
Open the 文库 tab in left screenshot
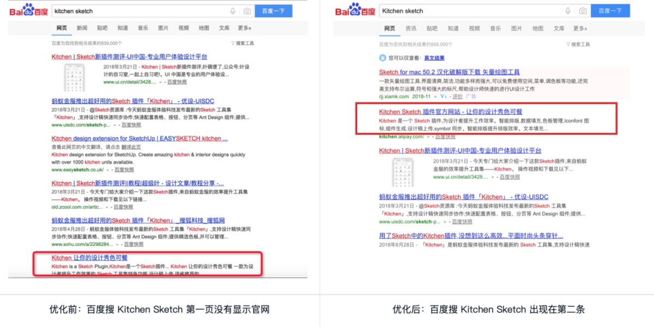[224, 28]
